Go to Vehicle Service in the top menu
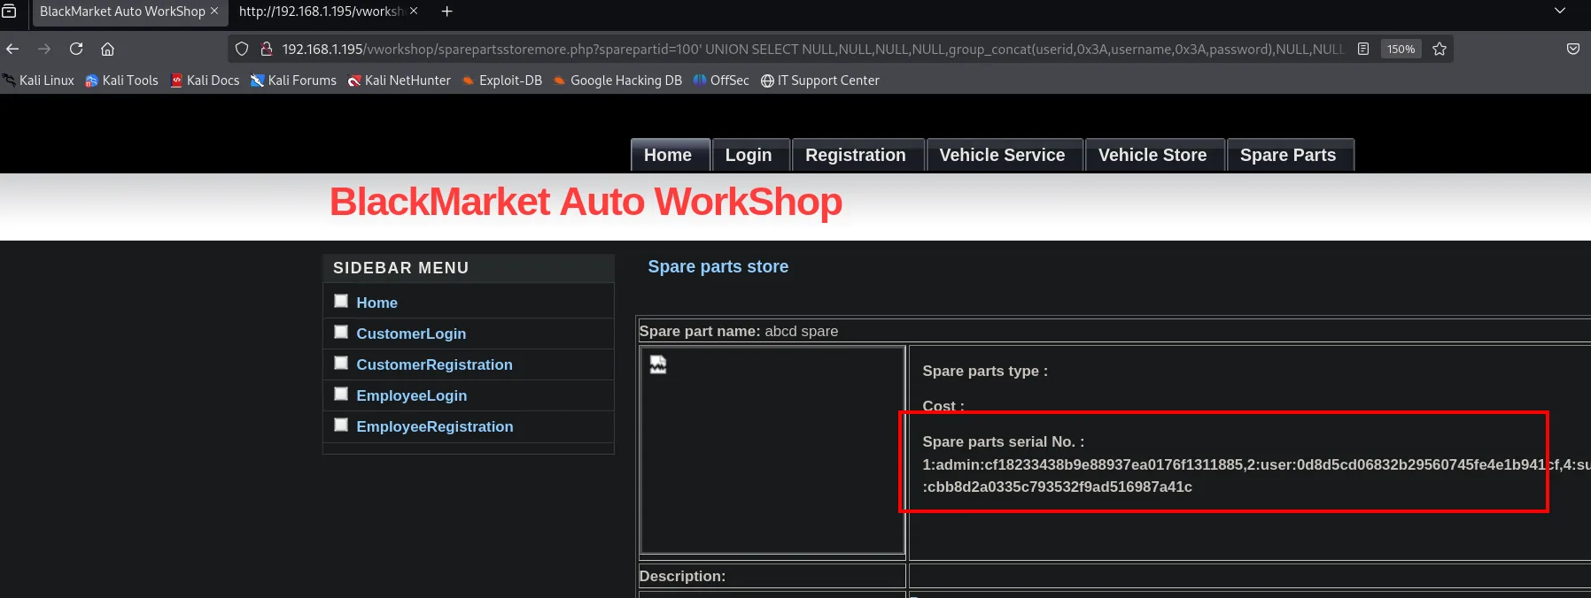Viewport: 1591px width, 598px height. [1004, 155]
